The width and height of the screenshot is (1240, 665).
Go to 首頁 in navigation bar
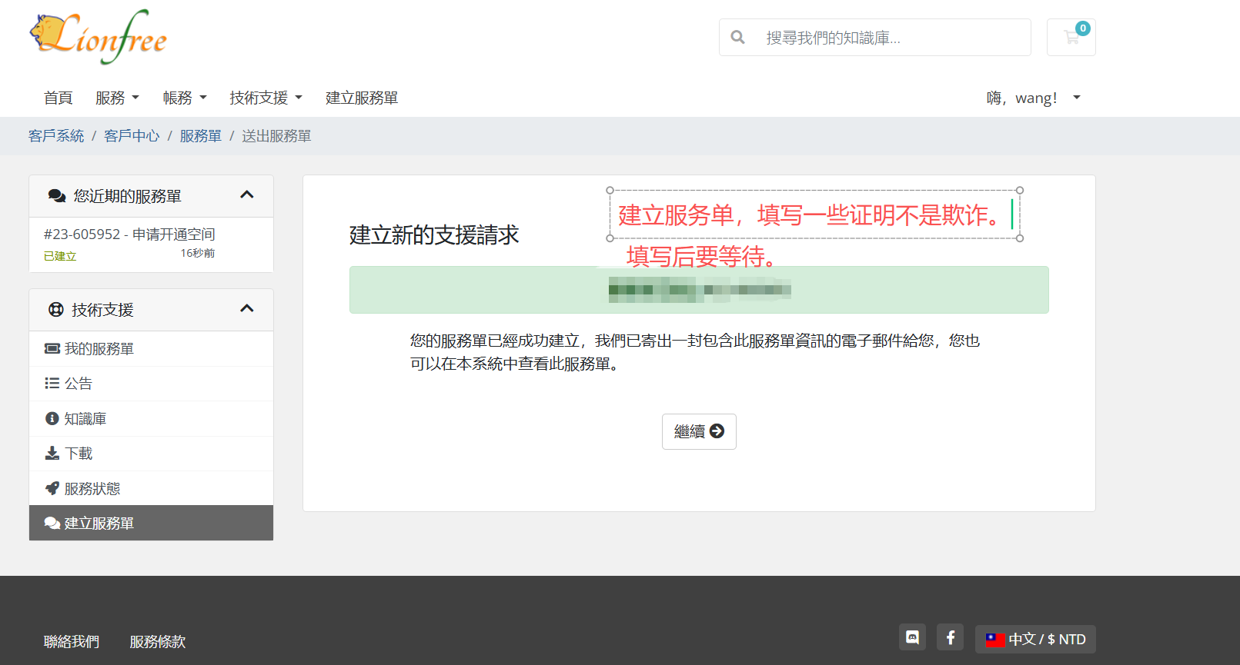58,98
